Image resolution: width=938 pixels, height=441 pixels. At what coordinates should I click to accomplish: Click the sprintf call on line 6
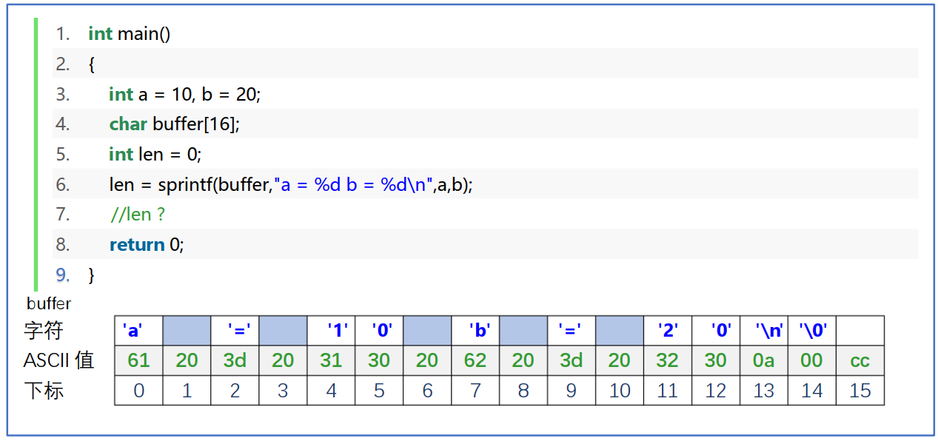290,184
